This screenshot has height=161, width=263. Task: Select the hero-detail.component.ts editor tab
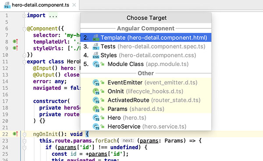point(39,5)
